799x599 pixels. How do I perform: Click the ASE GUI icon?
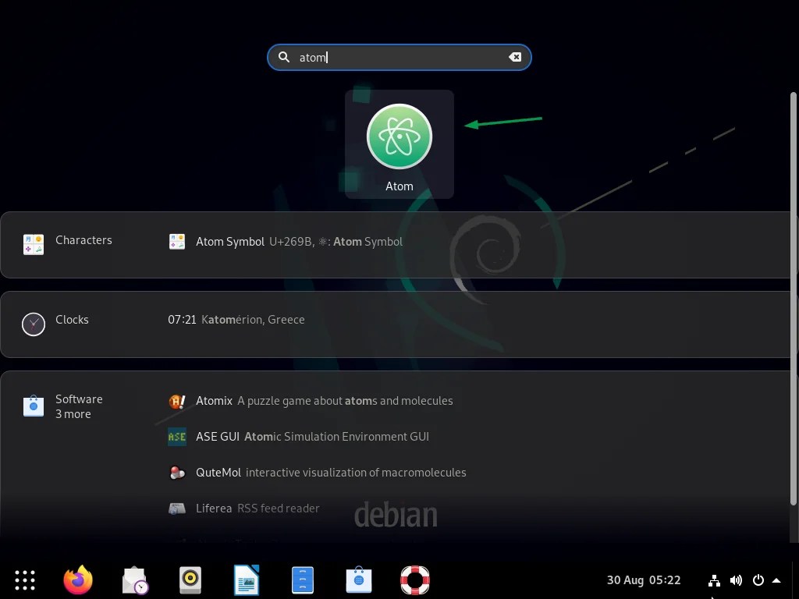177,437
